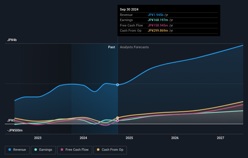Click the Past section label
This screenshot has height=158, width=248.
tap(111, 47)
